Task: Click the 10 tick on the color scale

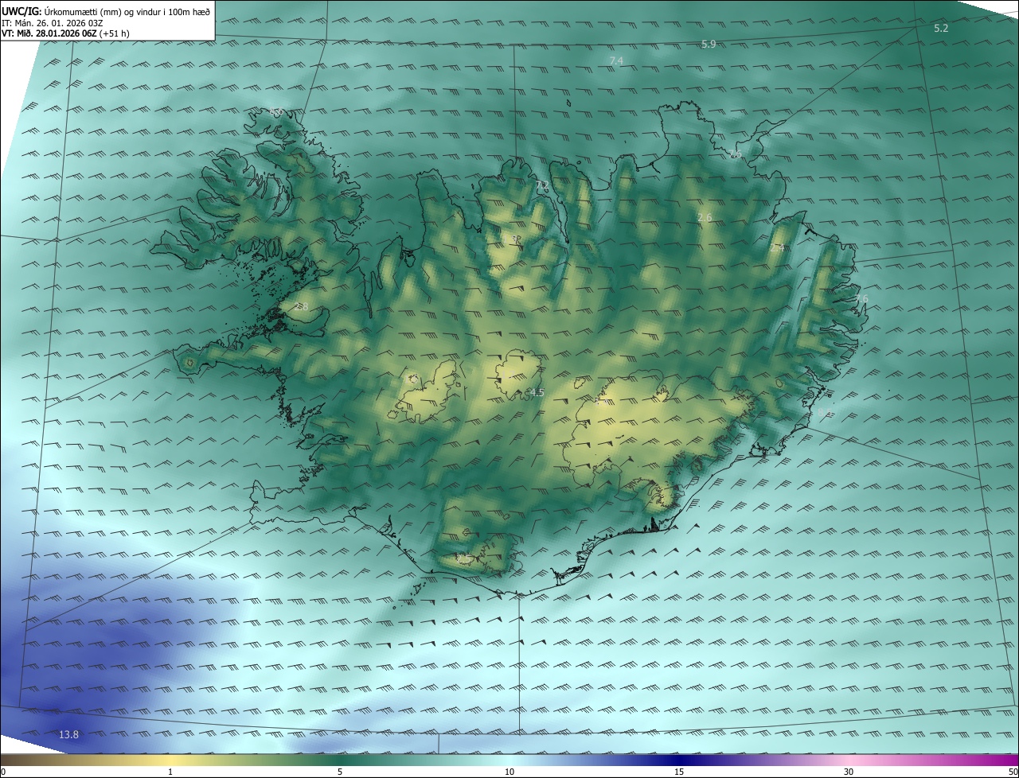Action: (x=509, y=772)
